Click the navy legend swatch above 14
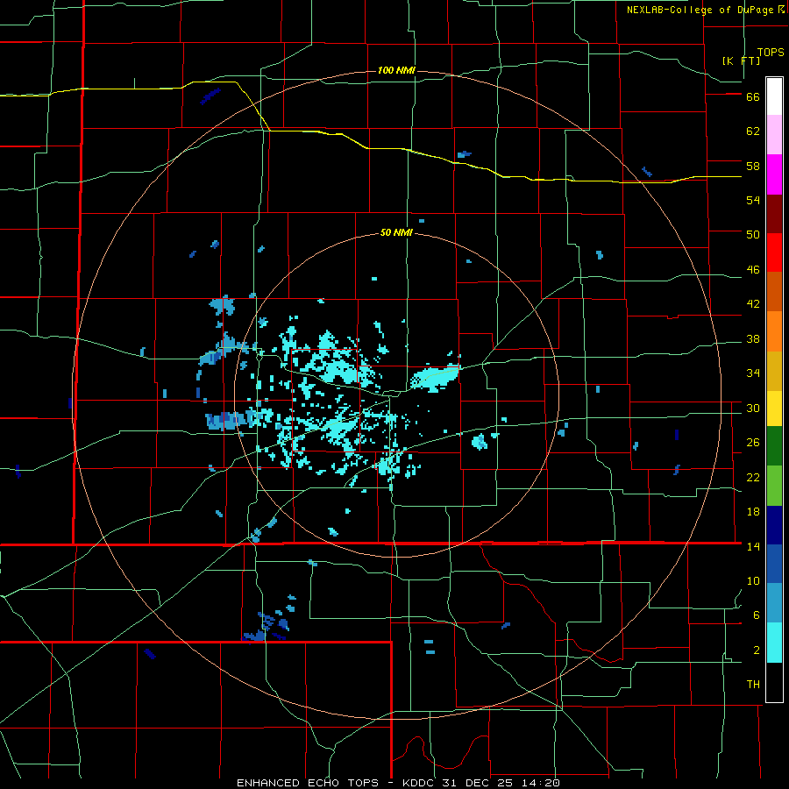Screen dimensions: 789x789 pyautogui.click(x=774, y=525)
